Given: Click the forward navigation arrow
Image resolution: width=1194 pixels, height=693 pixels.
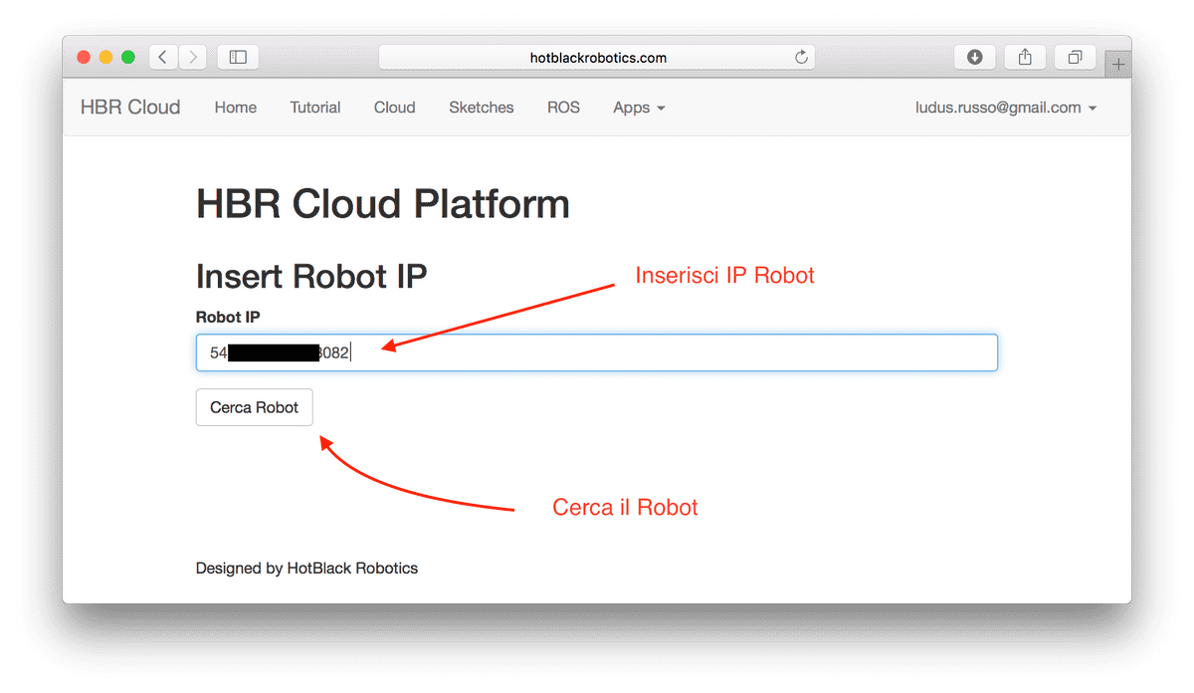Looking at the screenshot, I should point(192,57).
